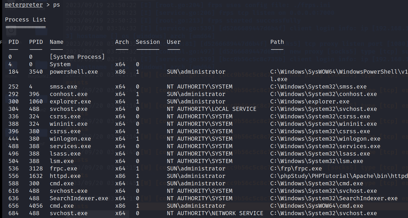Select the "smss.exe" process name
Image resolution: width=408 pixels, height=218 pixels.
tap(63, 87)
